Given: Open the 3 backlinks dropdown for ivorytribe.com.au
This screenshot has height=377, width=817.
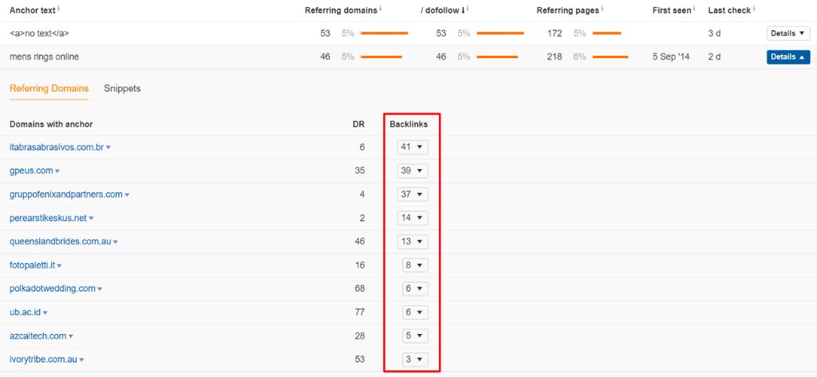Looking at the screenshot, I should [x=412, y=359].
